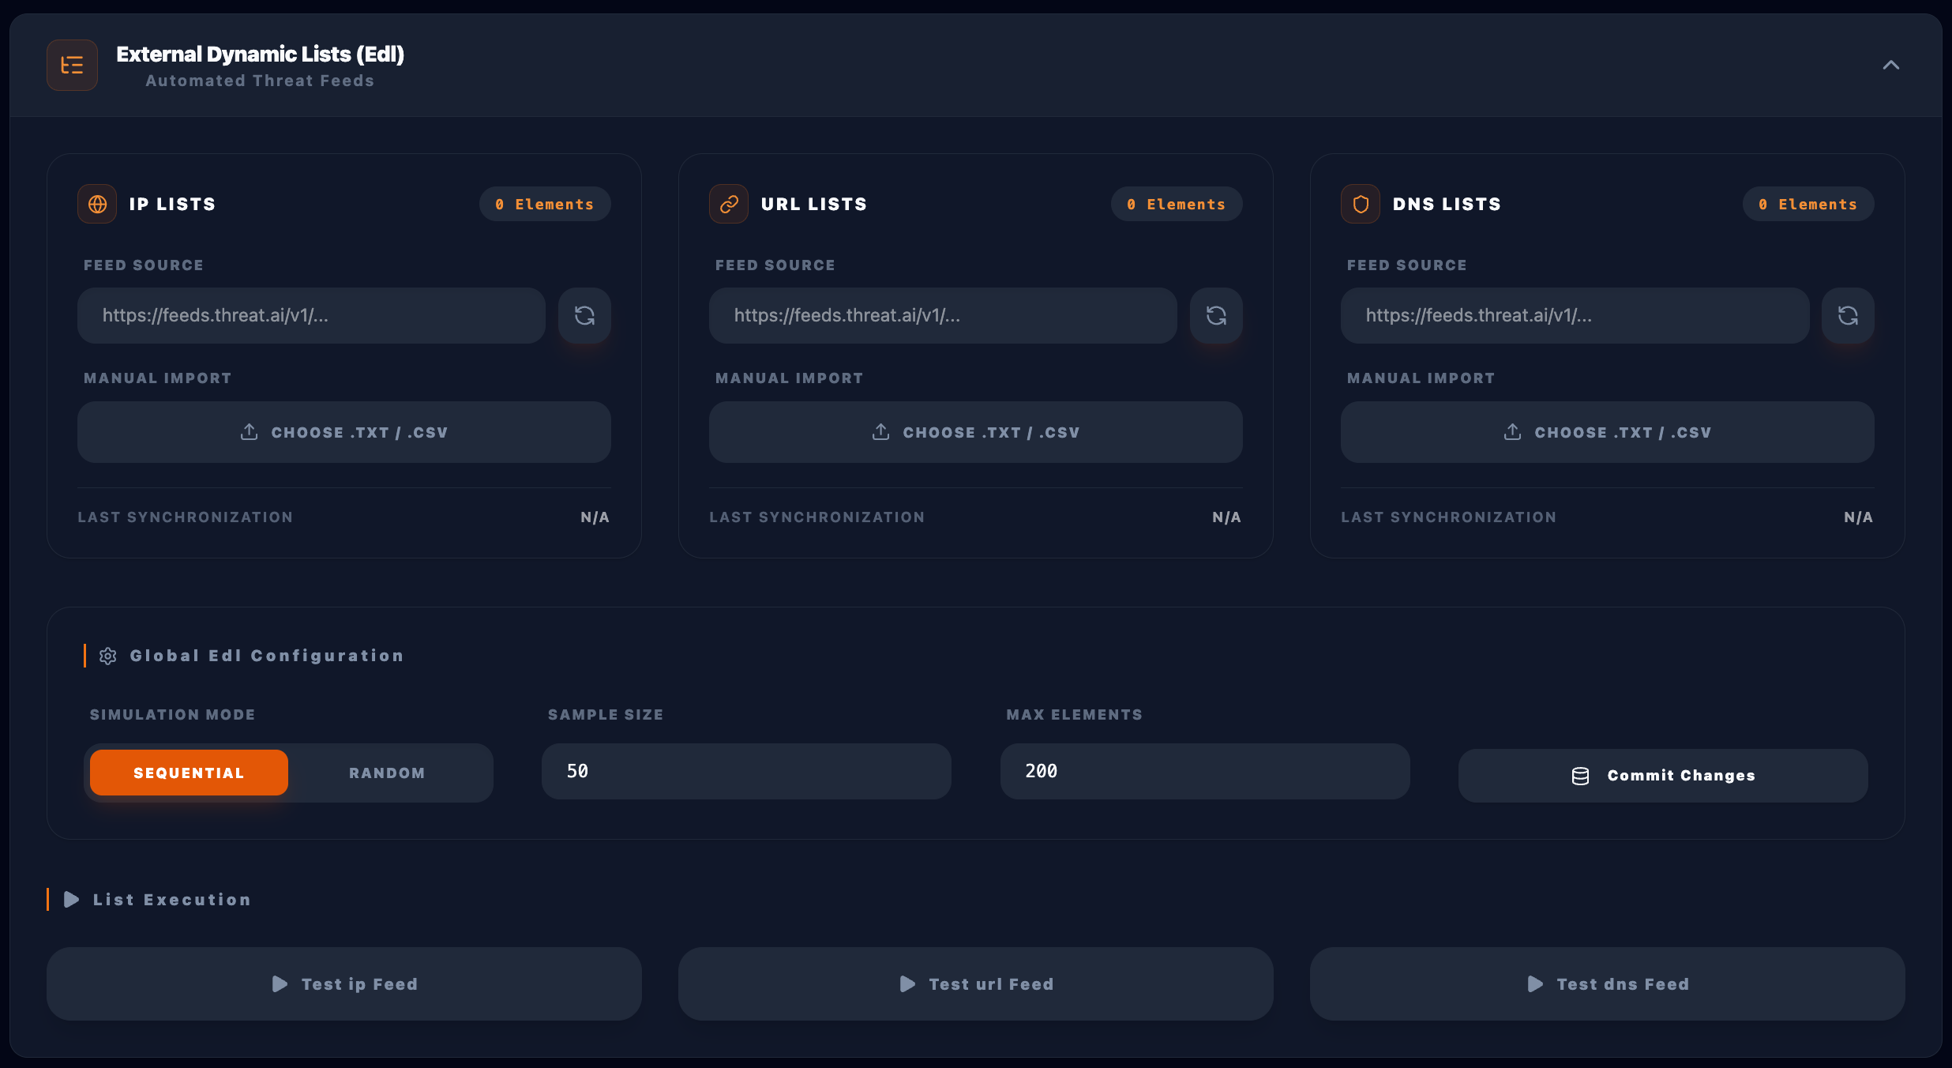Select Random simulation mode
The width and height of the screenshot is (1952, 1068).
click(x=387, y=773)
